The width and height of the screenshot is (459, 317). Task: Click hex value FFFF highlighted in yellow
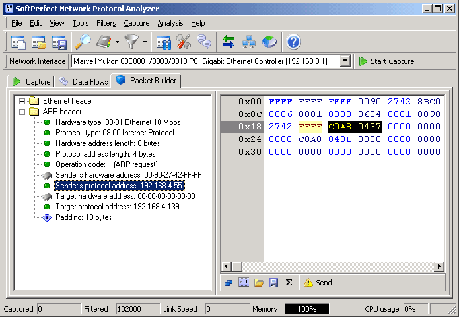(310, 127)
